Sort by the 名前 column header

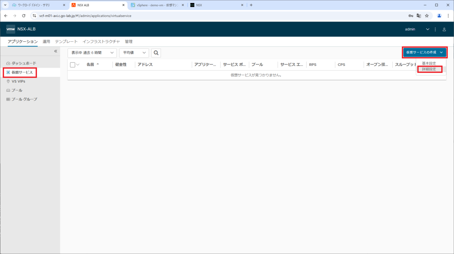click(90, 65)
